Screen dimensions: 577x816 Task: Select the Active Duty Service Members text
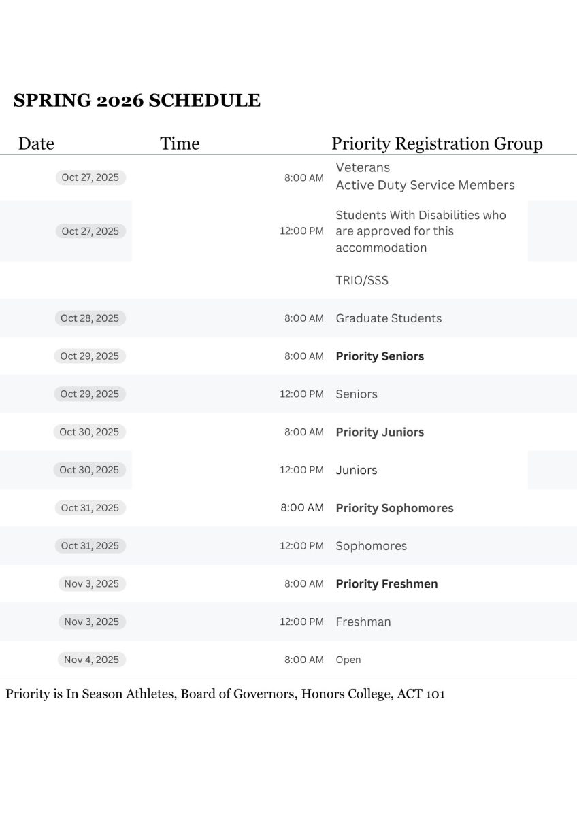(425, 185)
